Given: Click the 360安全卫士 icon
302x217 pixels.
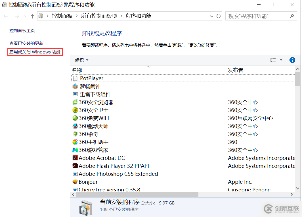Looking at the screenshot, I should pos(75,110).
